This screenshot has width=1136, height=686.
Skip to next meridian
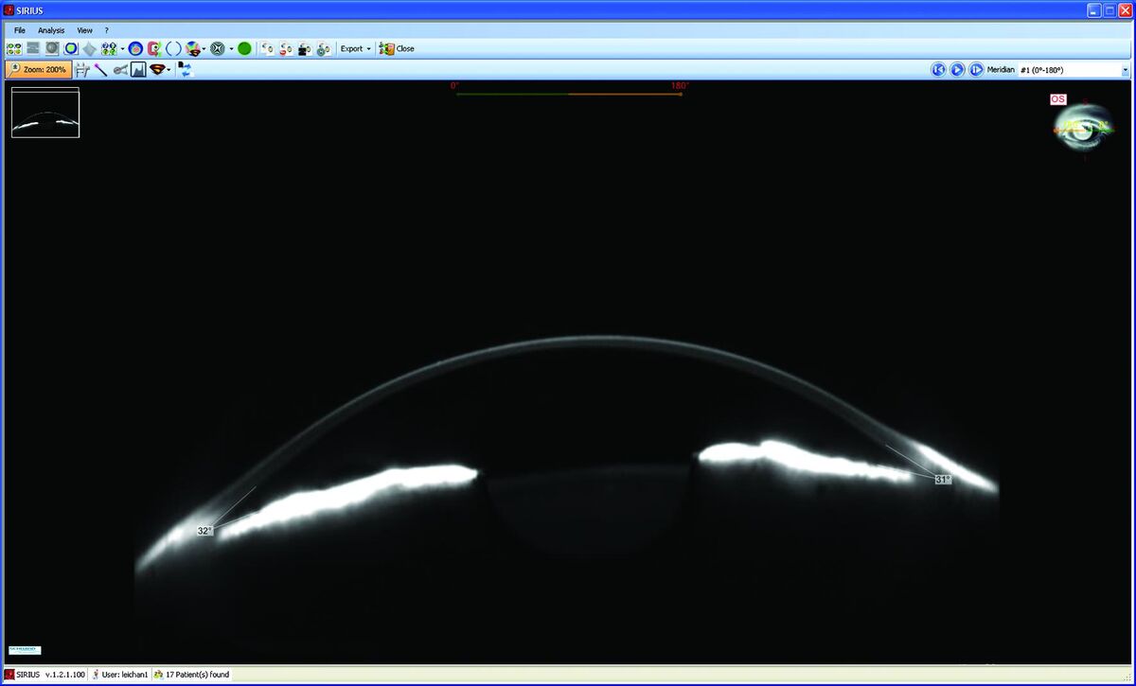coord(976,70)
